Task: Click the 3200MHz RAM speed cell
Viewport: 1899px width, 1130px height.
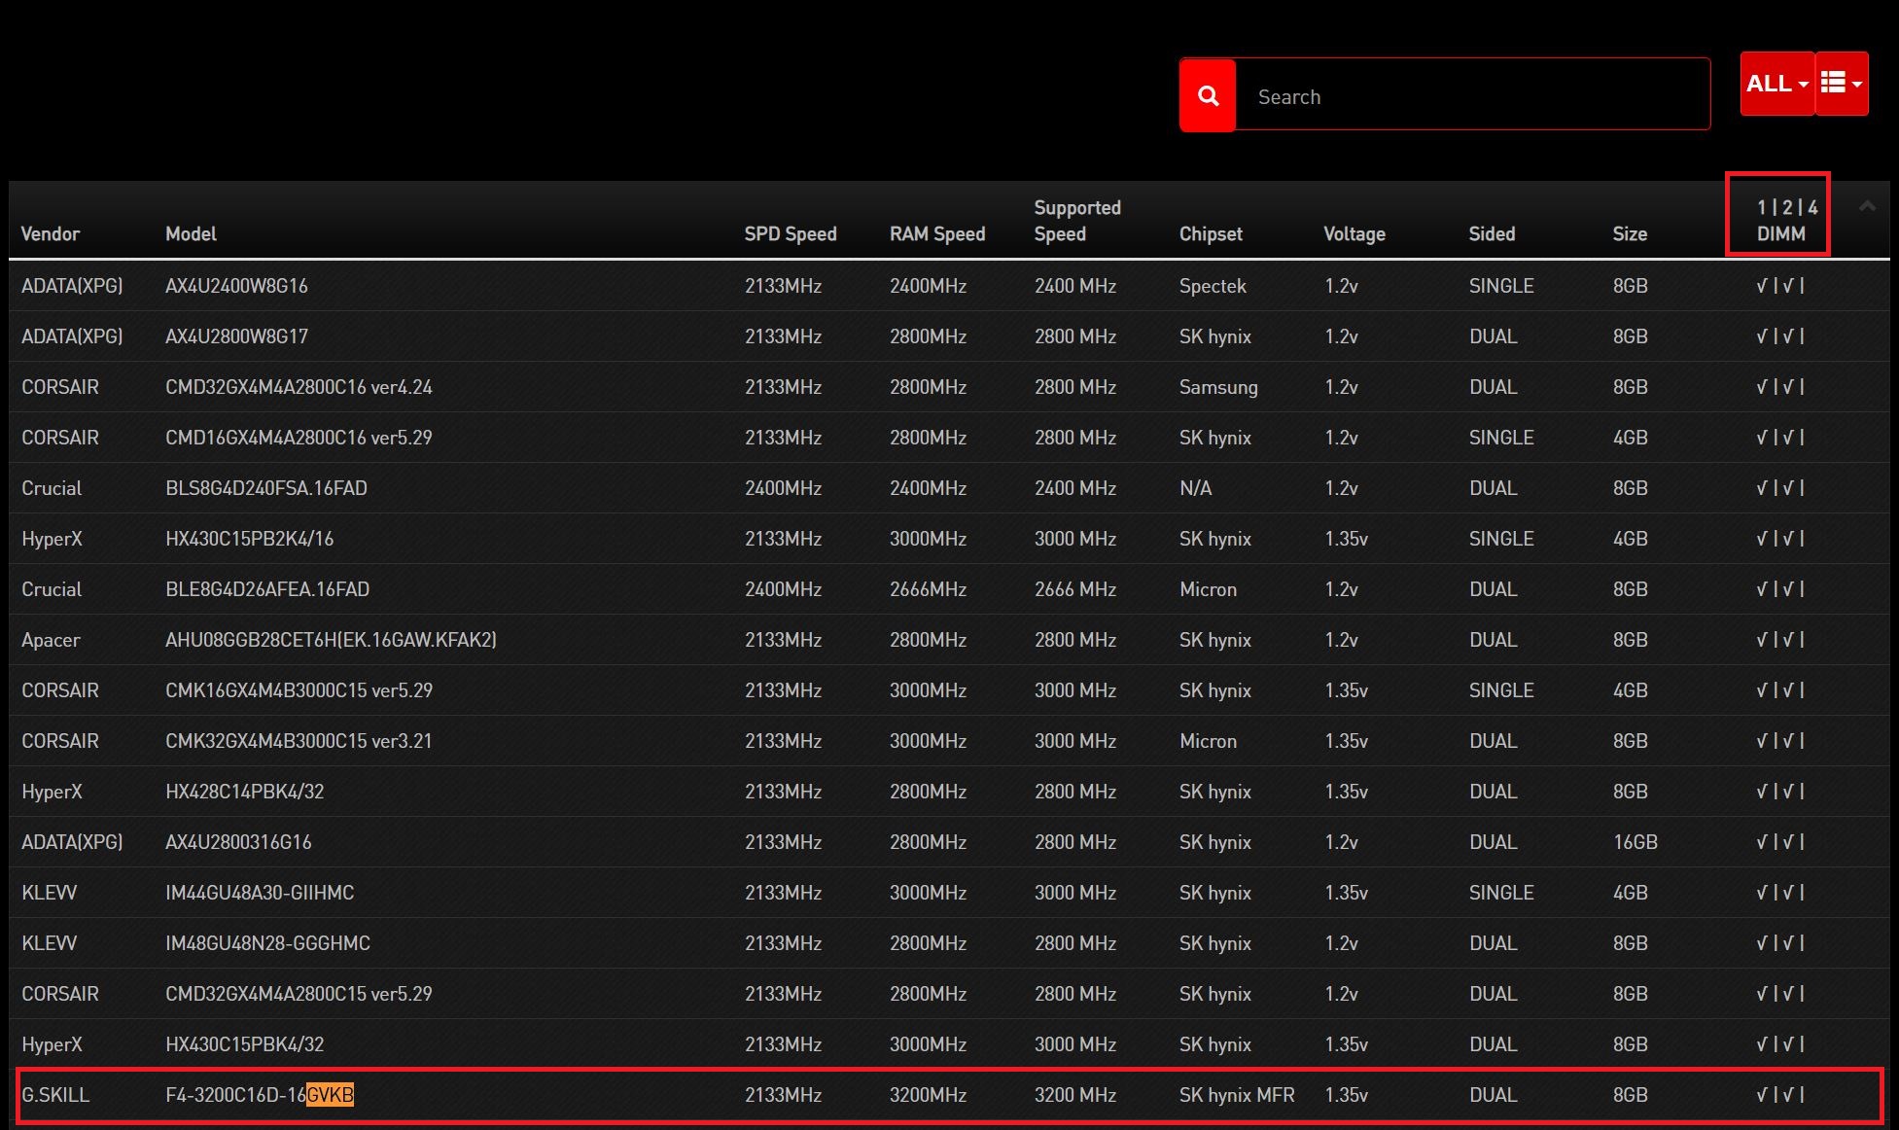Action: tap(928, 1095)
